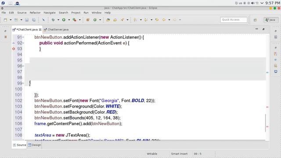Click cursor position 99 : 5 status
The image size is (281, 158).
pyautogui.click(x=198, y=154)
